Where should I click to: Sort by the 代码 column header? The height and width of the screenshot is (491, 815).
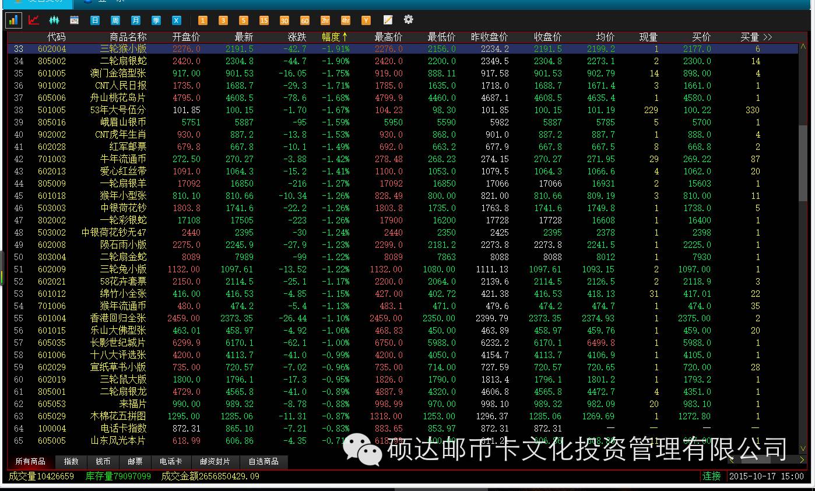pos(57,37)
